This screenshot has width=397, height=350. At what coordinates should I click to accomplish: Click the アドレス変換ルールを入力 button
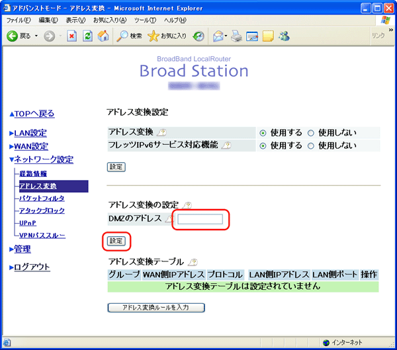(156, 308)
